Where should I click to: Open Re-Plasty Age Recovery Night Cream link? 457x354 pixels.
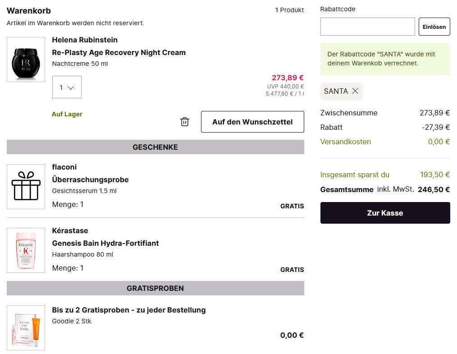pos(119,52)
